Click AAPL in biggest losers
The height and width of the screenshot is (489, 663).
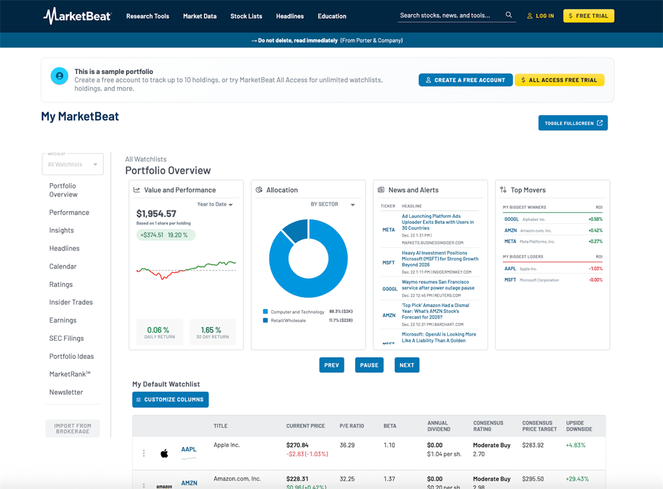(510, 269)
